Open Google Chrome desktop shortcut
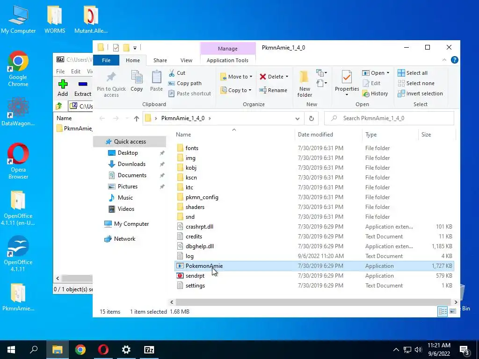 pyautogui.click(x=18, y=69)
